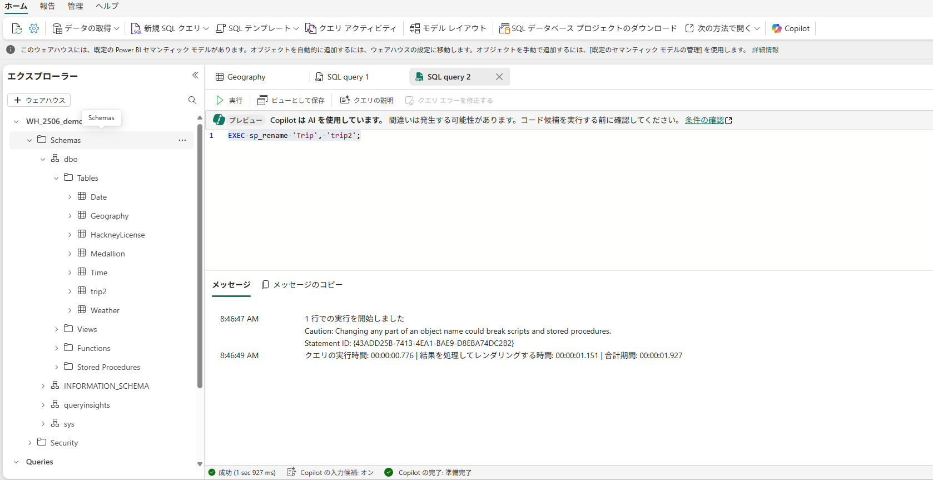Open the terms review link
Image resolution: width=933 pixels, height=480 pixels.
708,120
